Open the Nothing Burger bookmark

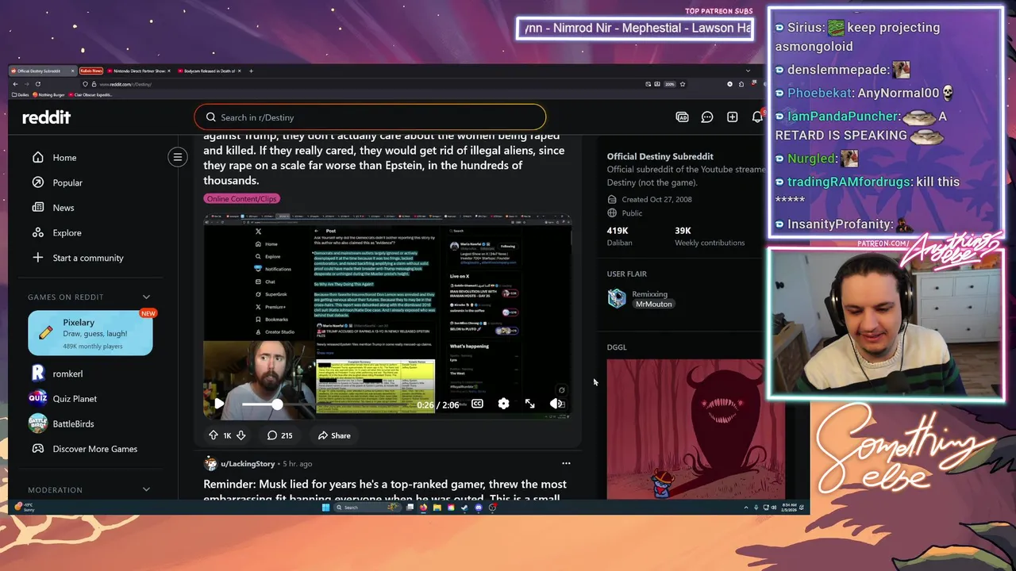48,94
